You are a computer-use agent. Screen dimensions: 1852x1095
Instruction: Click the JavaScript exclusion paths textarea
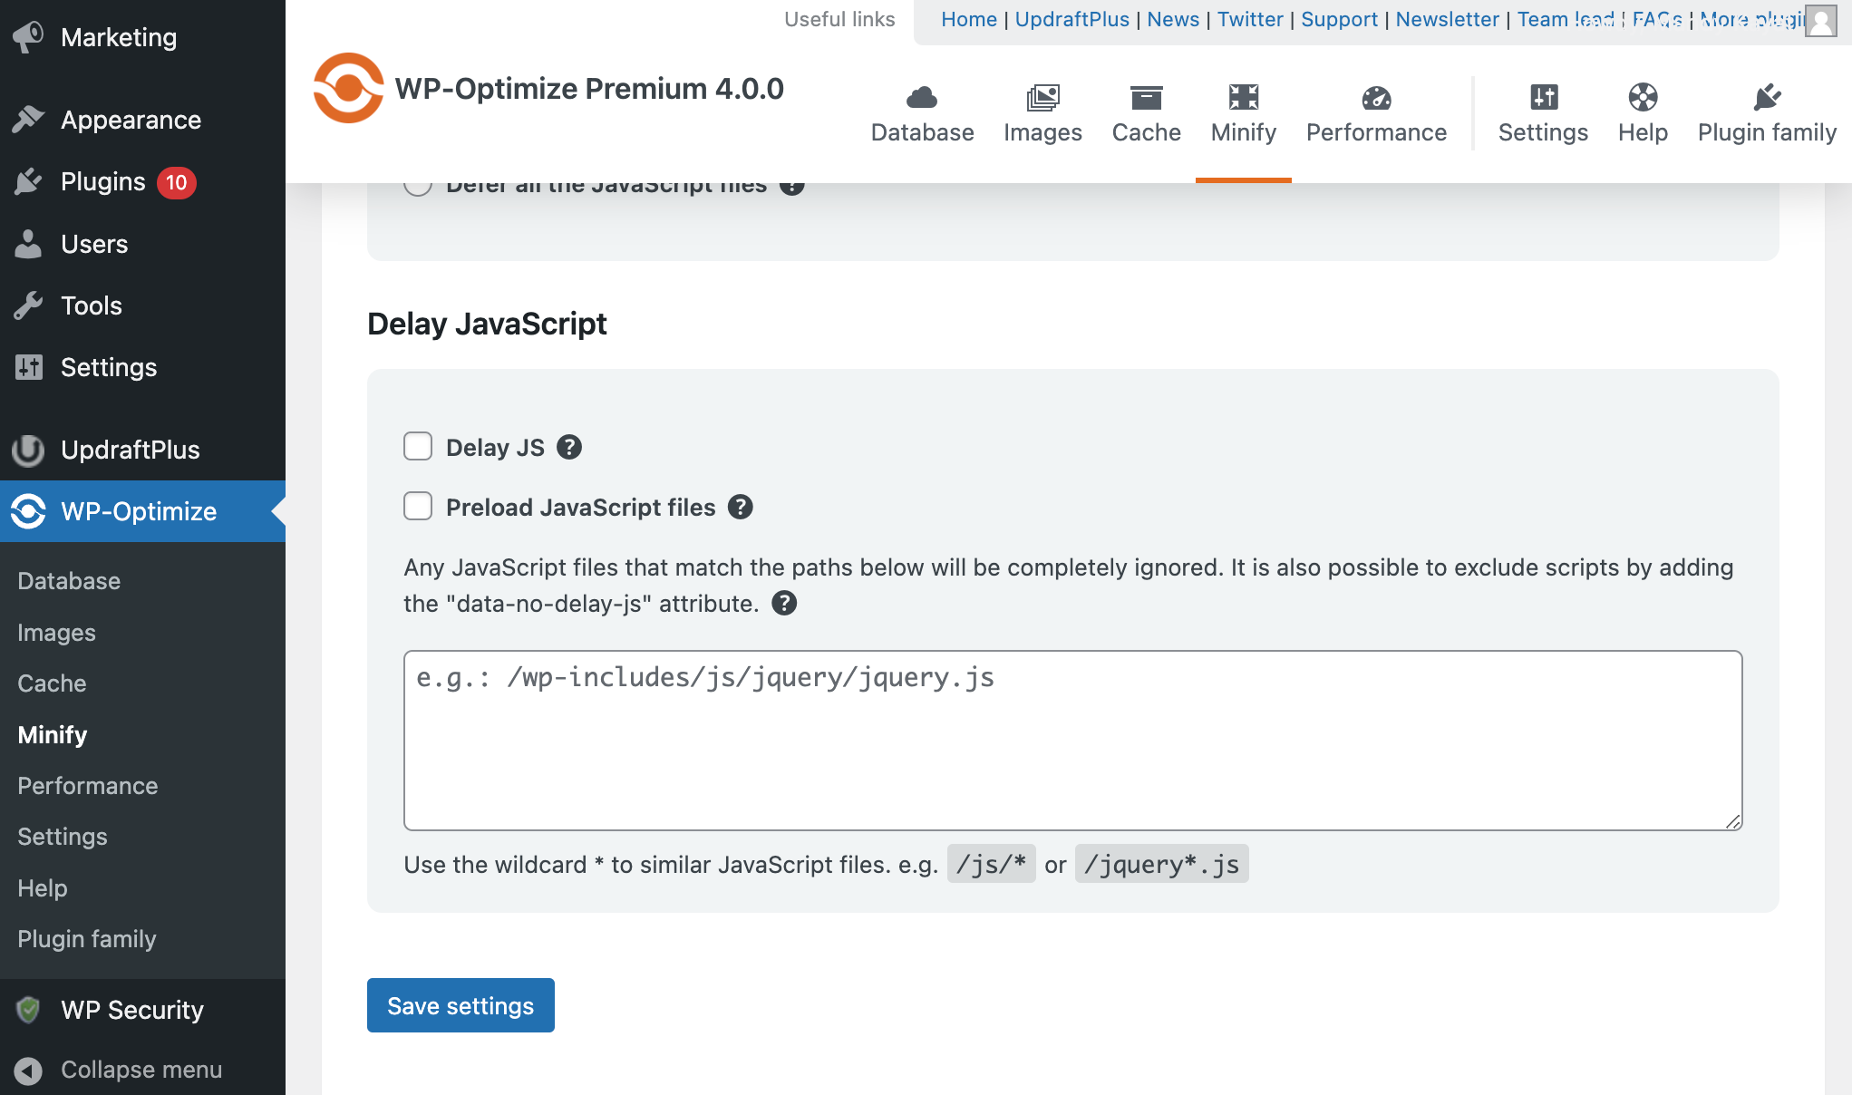pyautogui.click(x=1073, y=741)
